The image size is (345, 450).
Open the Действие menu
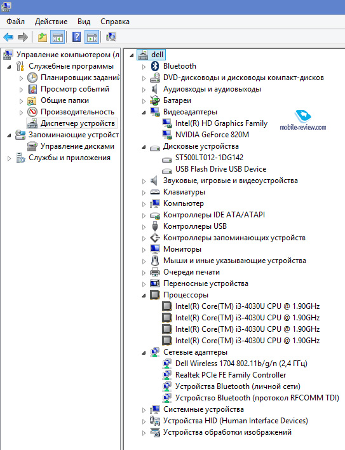pos(51,22)
